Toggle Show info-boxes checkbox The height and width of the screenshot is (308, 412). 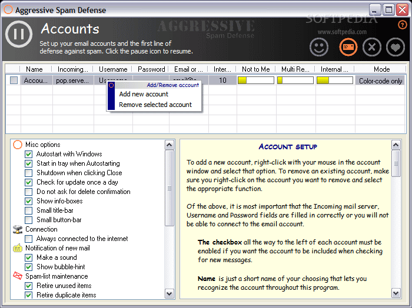pos(29,201)
